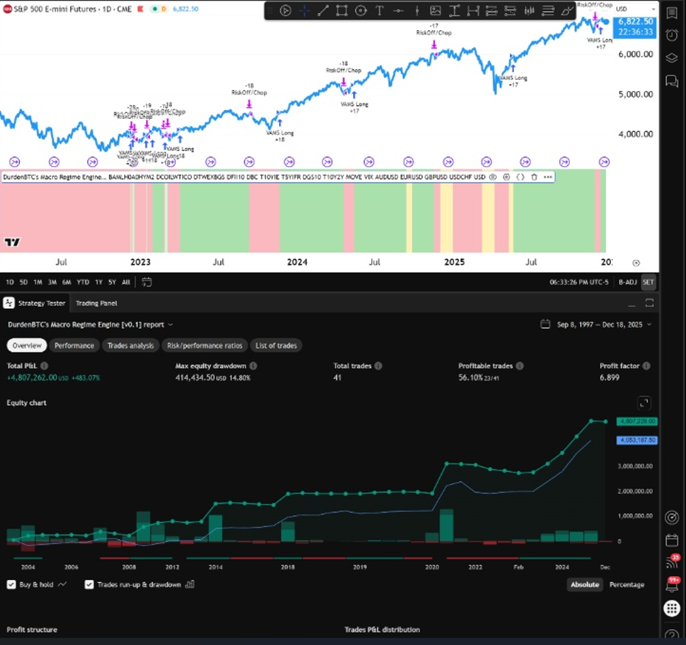Click the B-ADJ adjustment button
Screen dimensions: 686x645
627,282
